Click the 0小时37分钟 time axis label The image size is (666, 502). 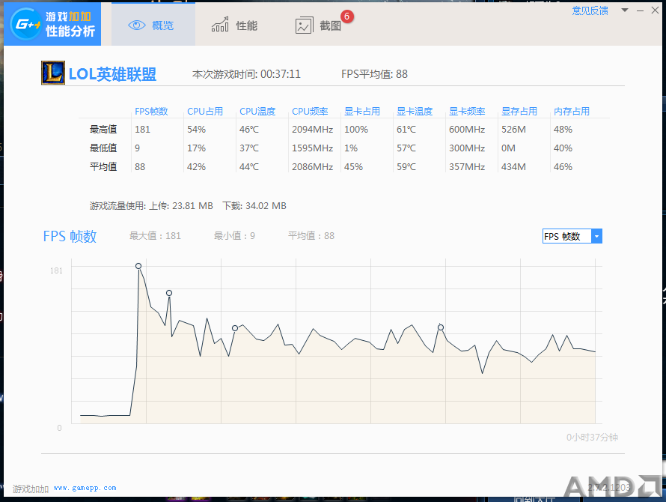592,438
